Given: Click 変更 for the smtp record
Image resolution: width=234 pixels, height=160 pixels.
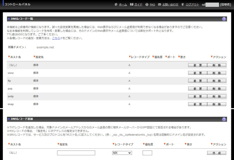Looking at the screenshot, I should coord(197,96).
